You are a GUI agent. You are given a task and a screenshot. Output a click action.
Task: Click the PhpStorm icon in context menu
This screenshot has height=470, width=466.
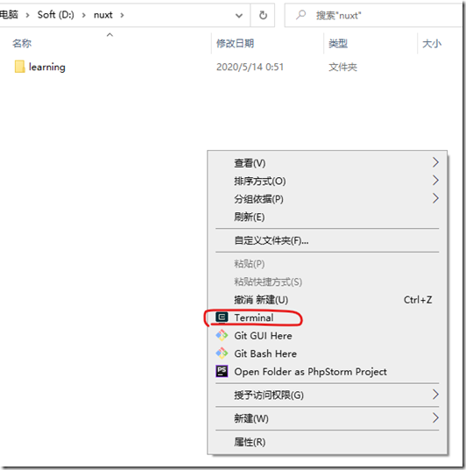222,372
